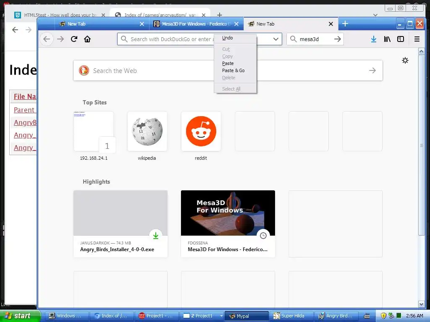Open new tab page settings gear
The image size is (430, 322).
click(405, 60)
